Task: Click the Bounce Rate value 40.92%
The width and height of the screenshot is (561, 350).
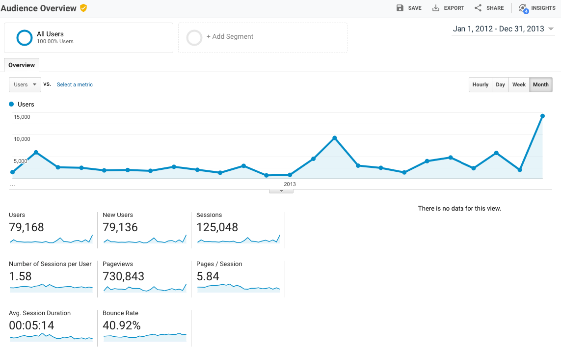Action: tap(122, 325)
